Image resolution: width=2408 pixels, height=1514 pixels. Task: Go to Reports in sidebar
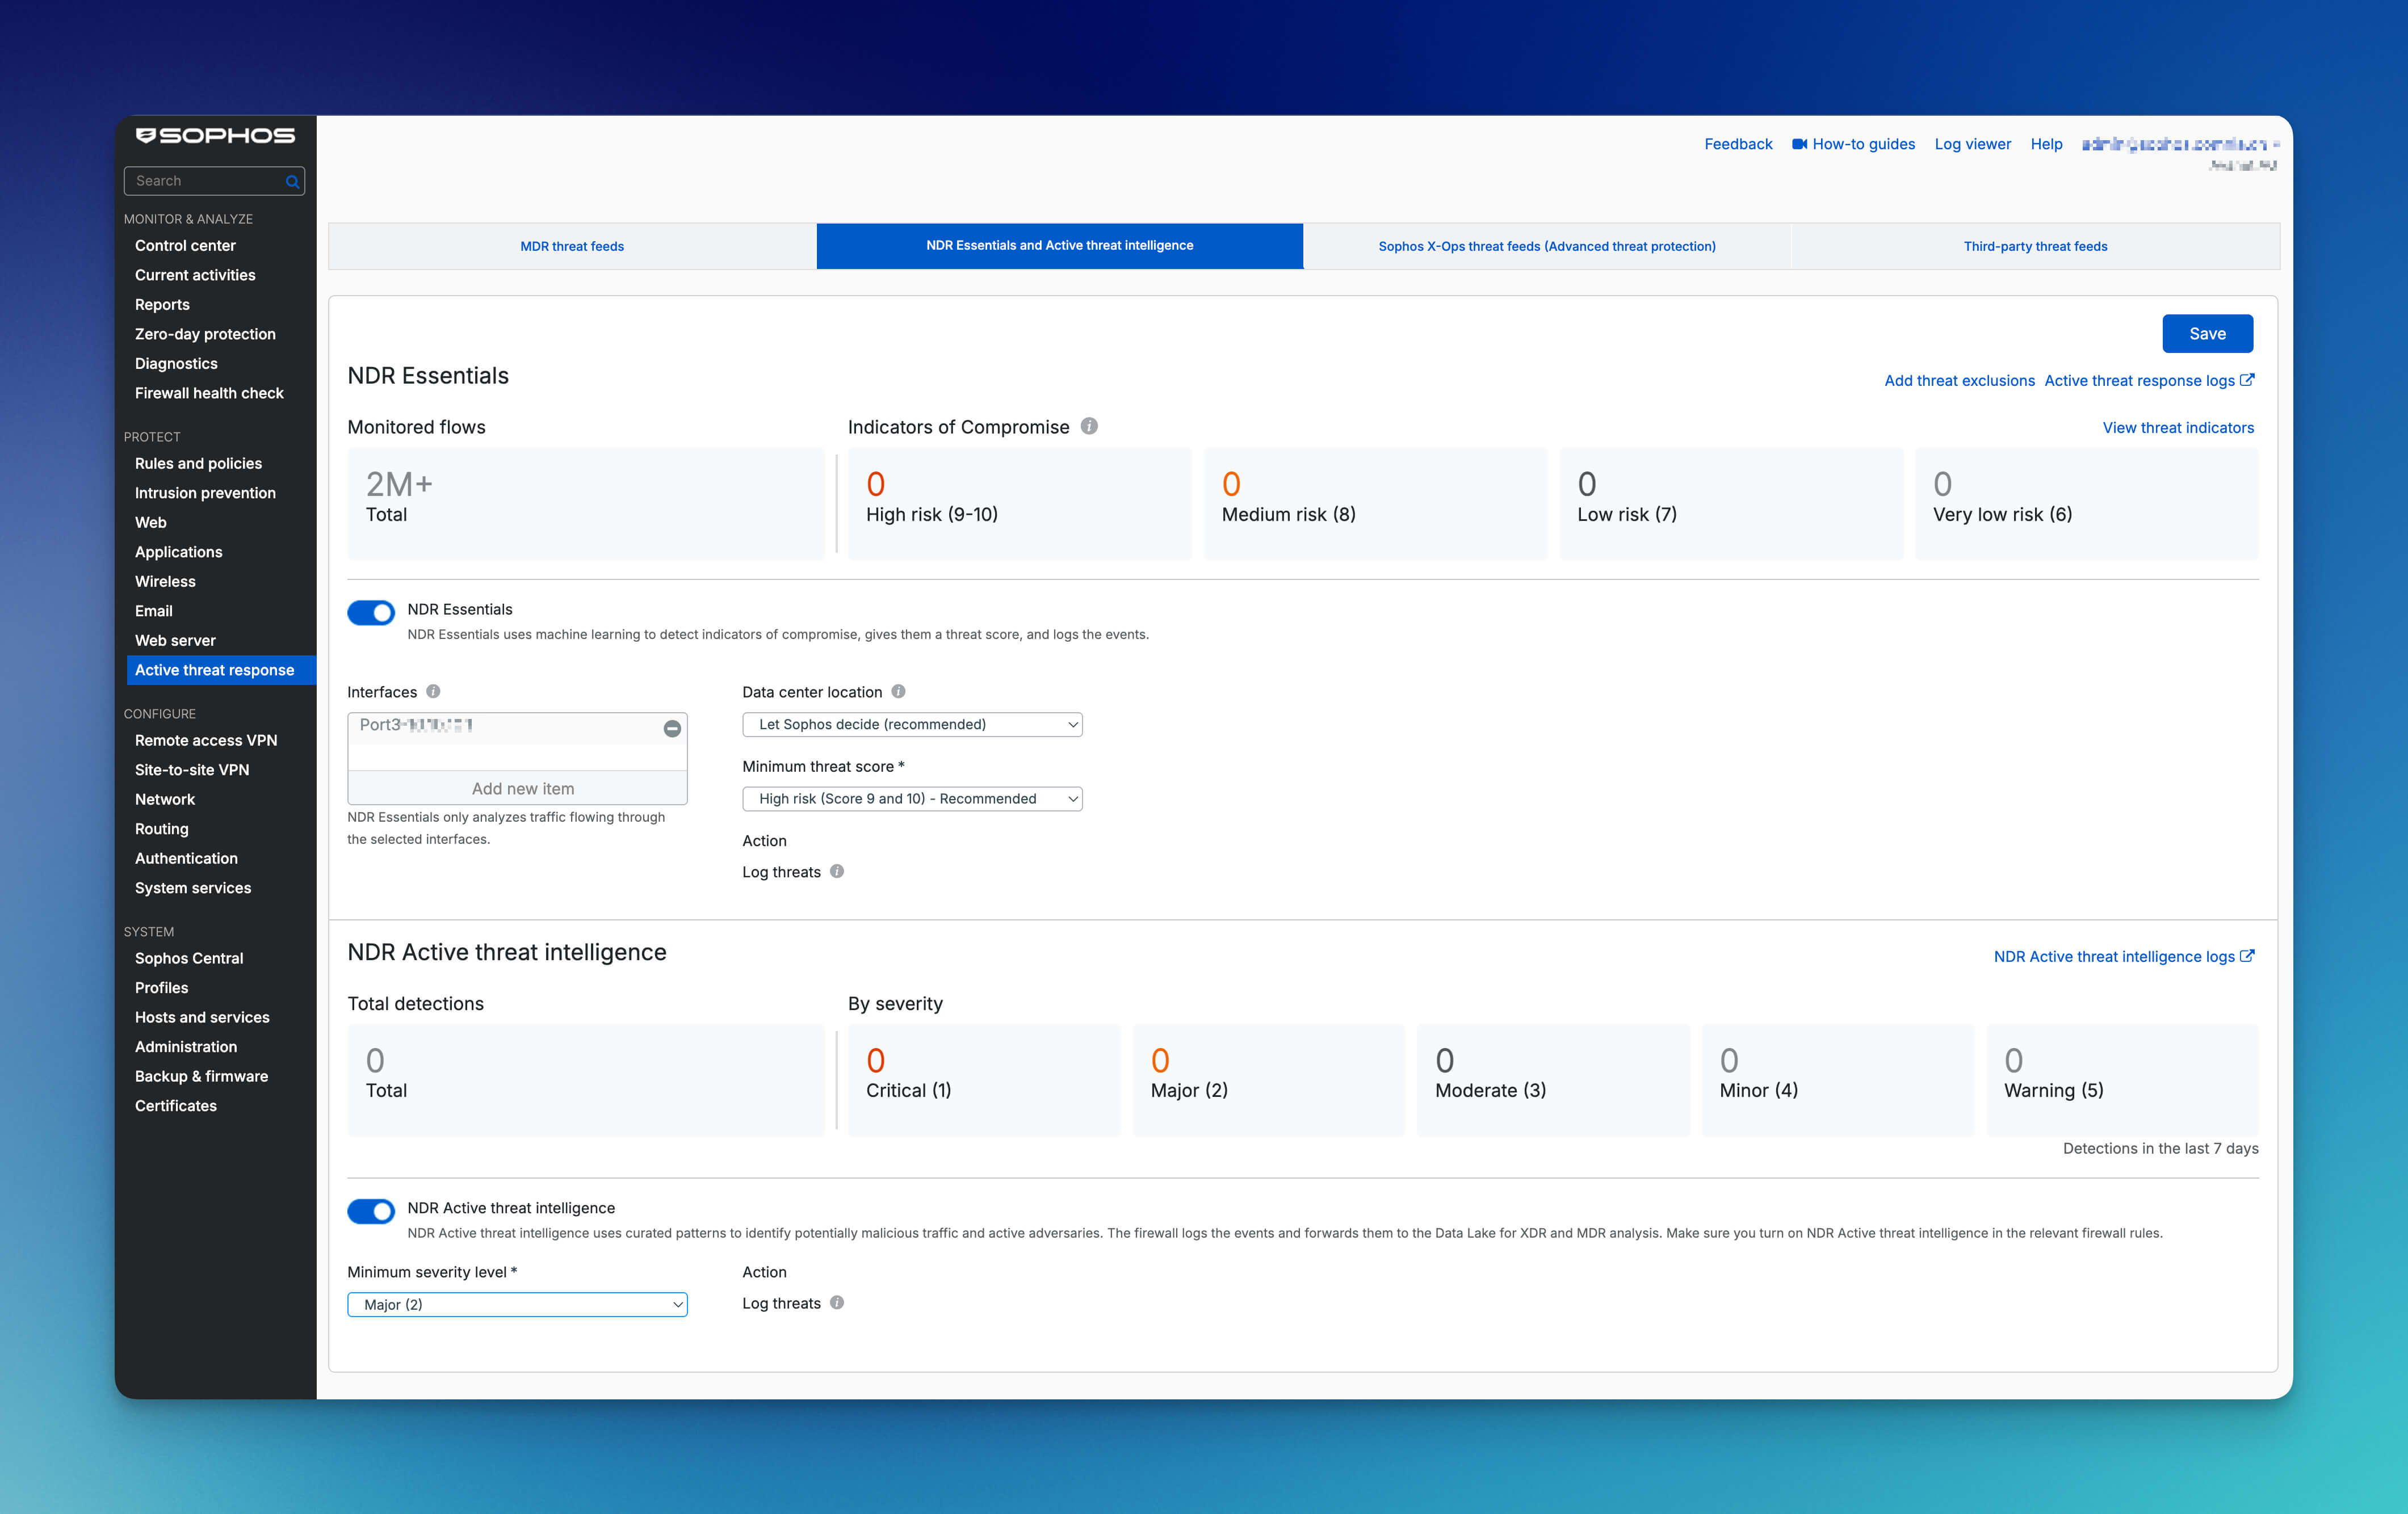162,305
